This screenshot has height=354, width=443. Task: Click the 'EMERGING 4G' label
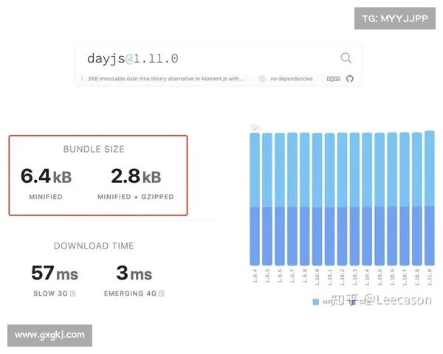tap(130, 294)
